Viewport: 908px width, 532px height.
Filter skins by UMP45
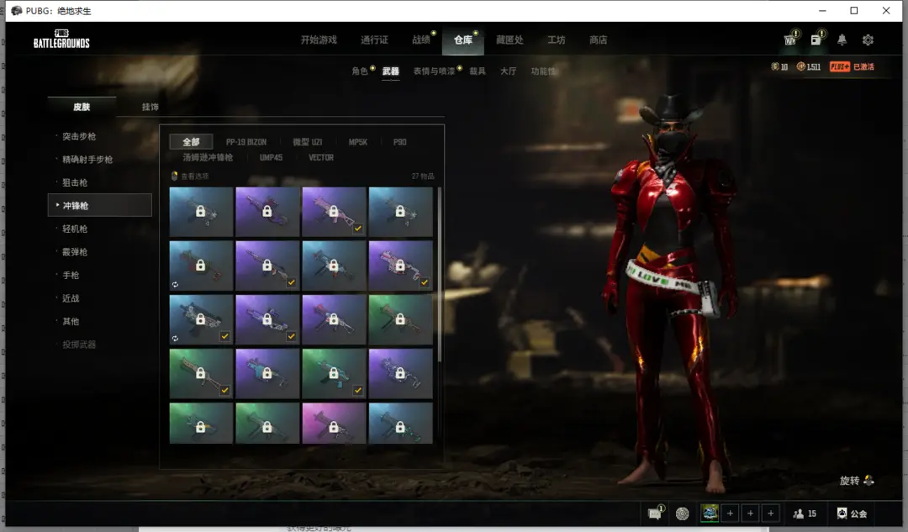pos(271,157)
